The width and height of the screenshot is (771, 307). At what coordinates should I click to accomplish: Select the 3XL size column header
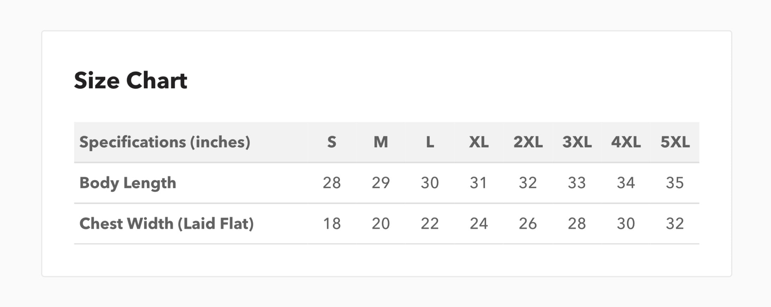click(577, 142)
